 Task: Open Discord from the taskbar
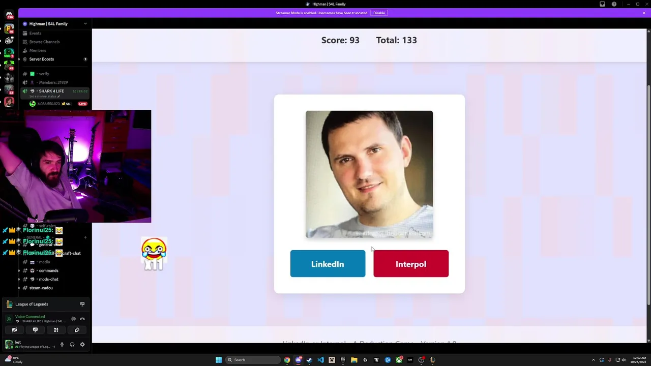pos(298,360)
